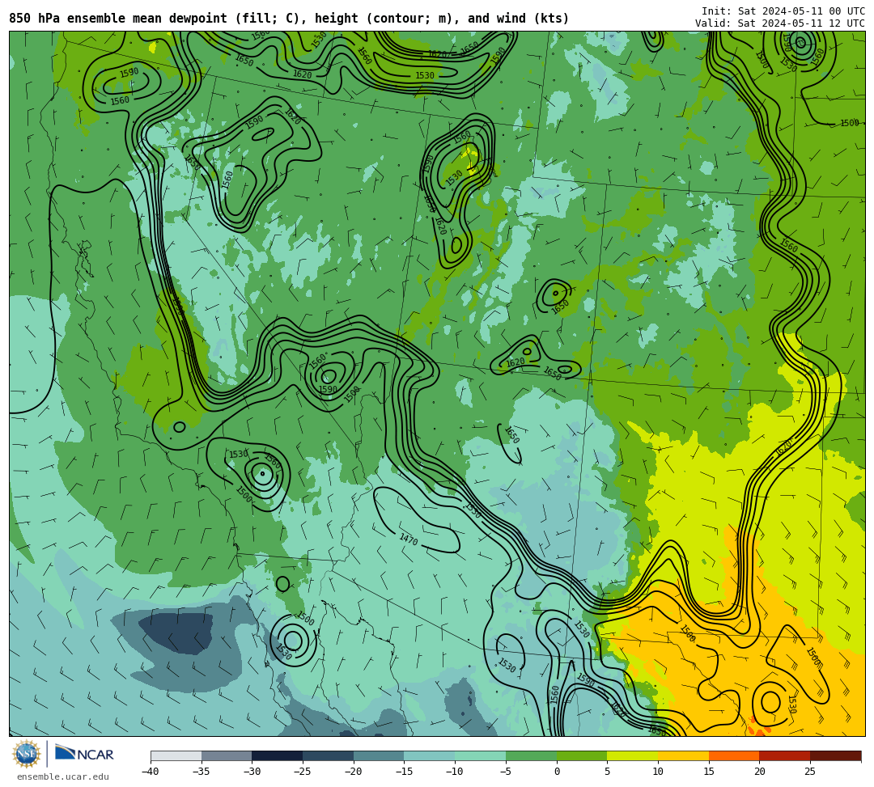Click the Init time label

pyautogui.click(x=783, y=11)
